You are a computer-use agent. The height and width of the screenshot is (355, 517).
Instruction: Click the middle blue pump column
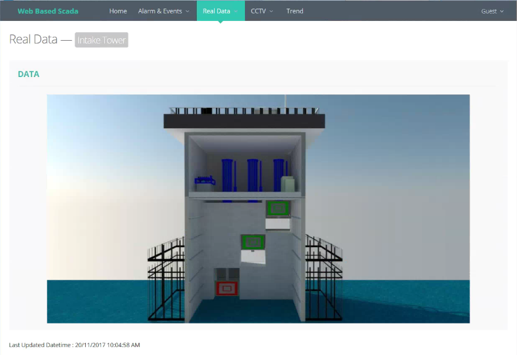[253, 175]
